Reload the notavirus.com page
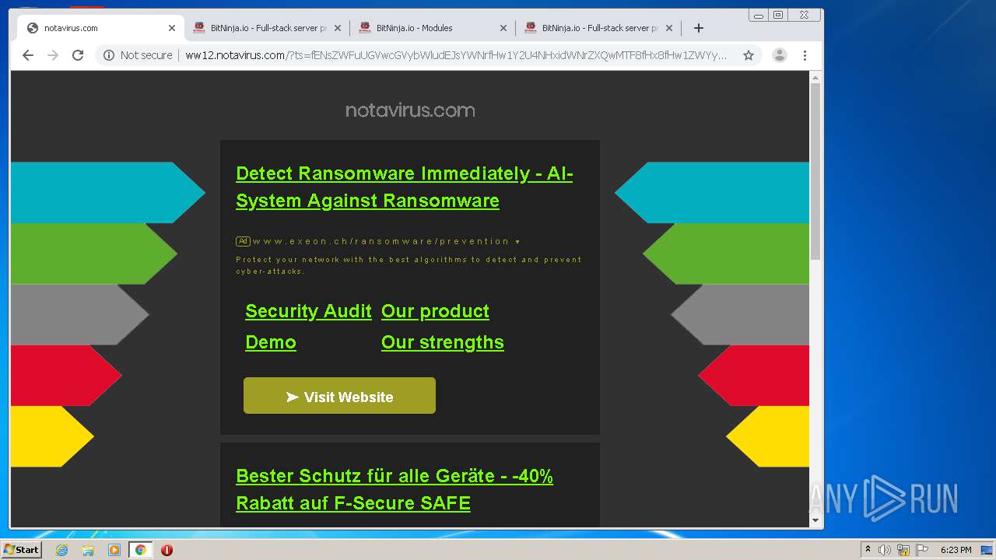The width and height of the screenshot is (996, 560). [x=78, y=55]
